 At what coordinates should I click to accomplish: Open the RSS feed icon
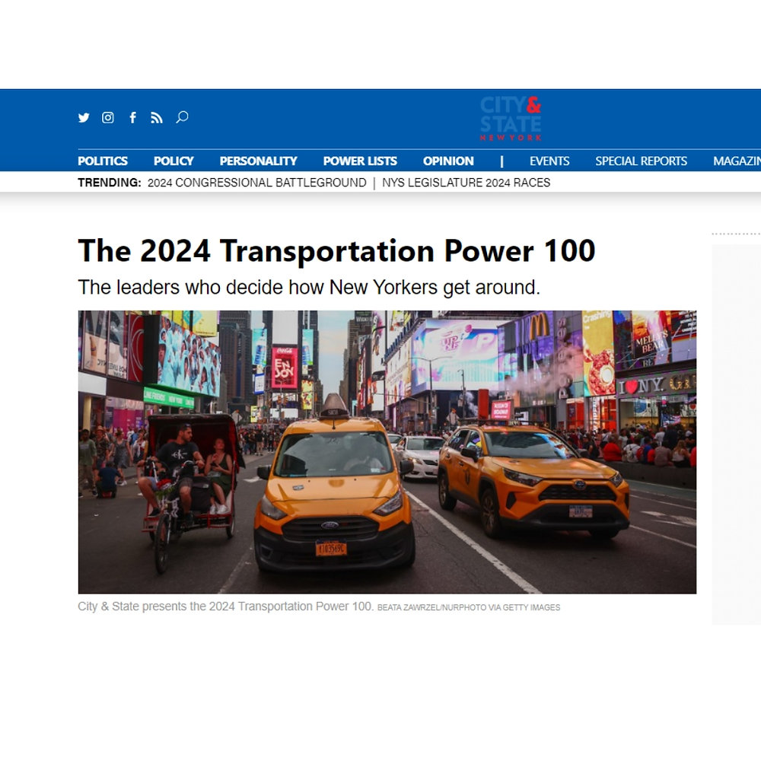(157, 118)
